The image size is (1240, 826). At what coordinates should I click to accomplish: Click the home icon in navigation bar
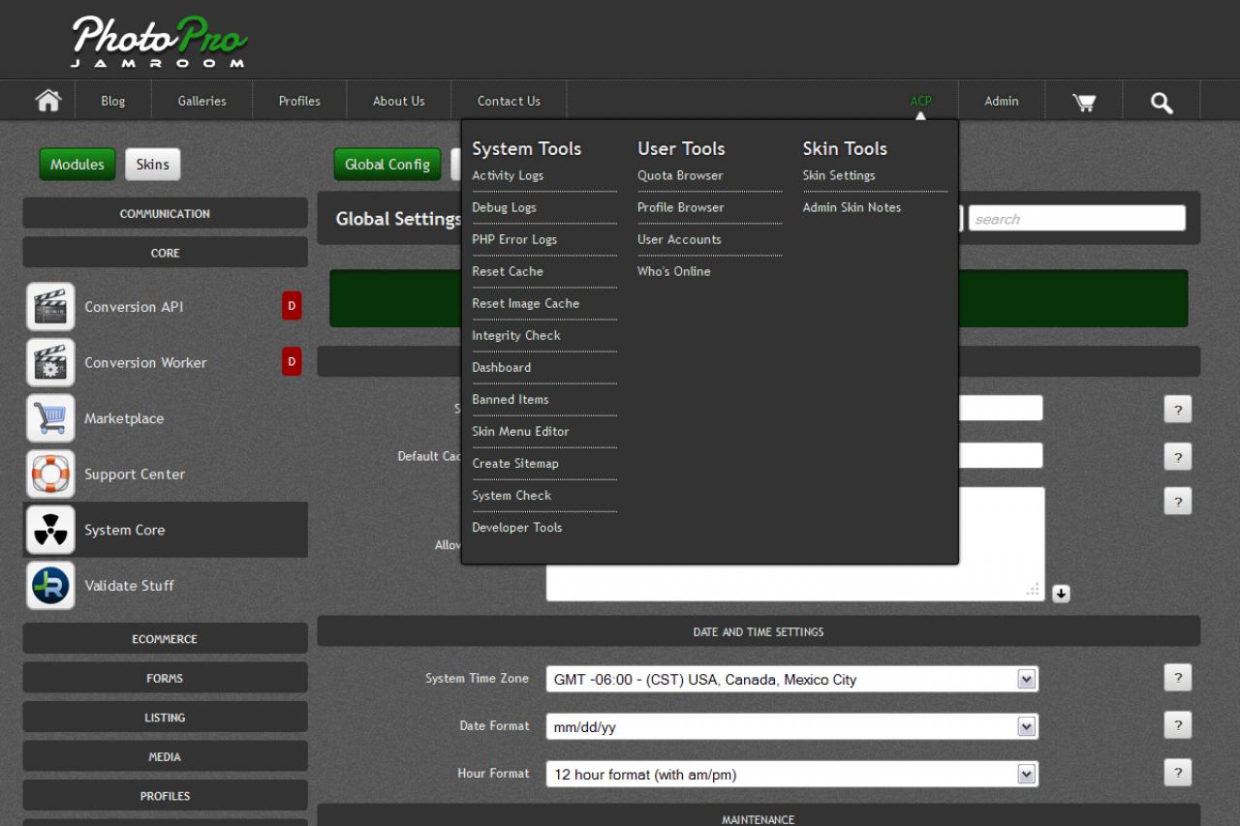[47, 101]
